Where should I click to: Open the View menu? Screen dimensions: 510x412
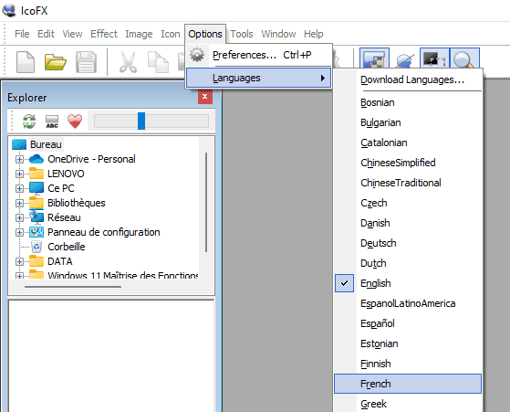coord(72,34)
